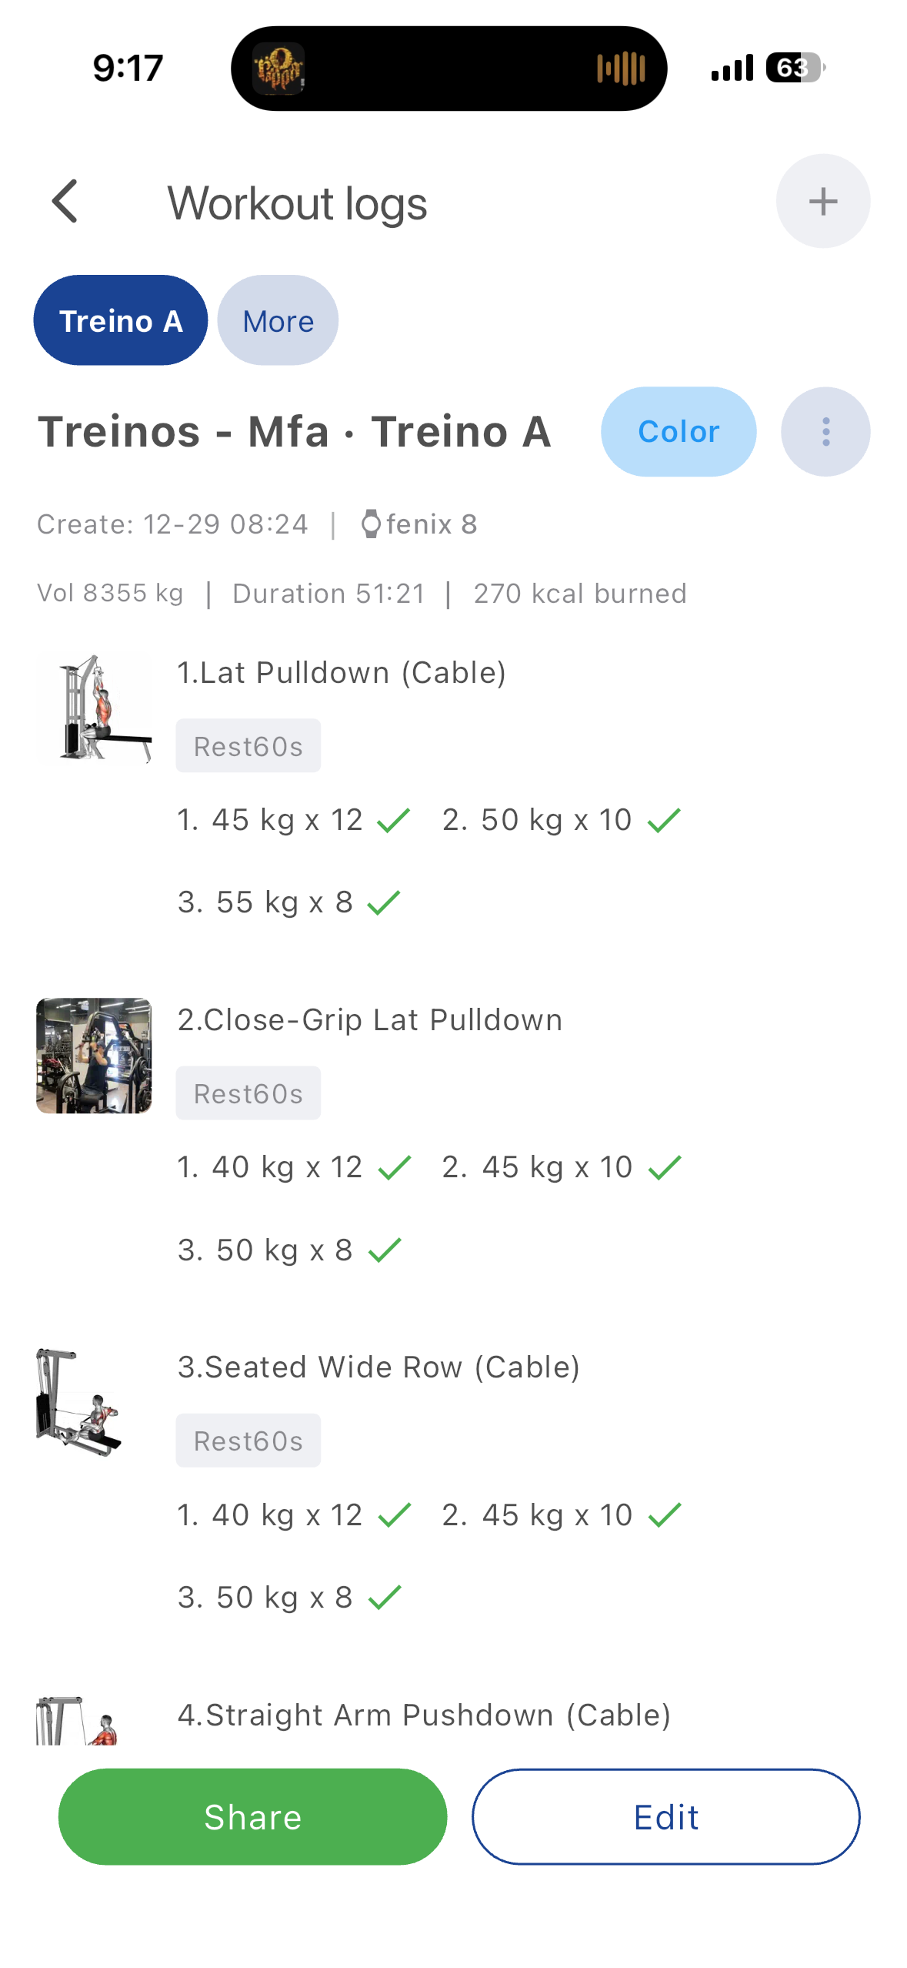This screenshot has width=907, height=1968.
Task: Open Rest60s setting under Lat Pulldown (Cable)
Action: [x=248, y=746]
